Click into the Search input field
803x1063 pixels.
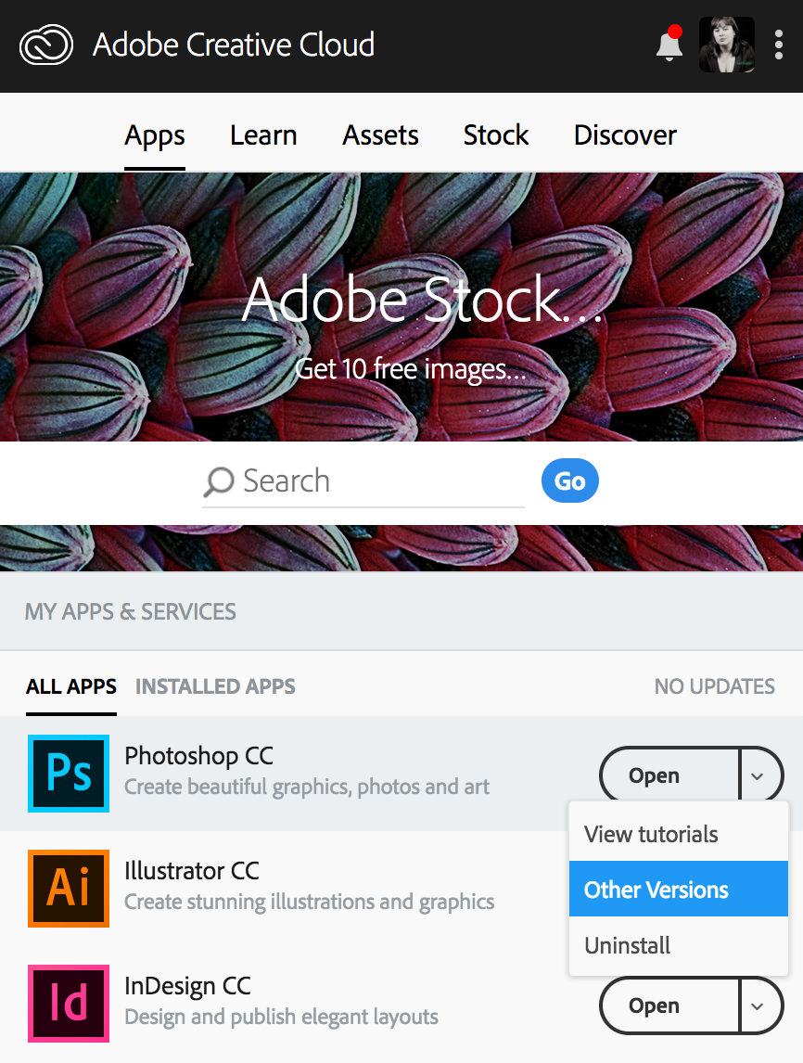tap(380, 481)
